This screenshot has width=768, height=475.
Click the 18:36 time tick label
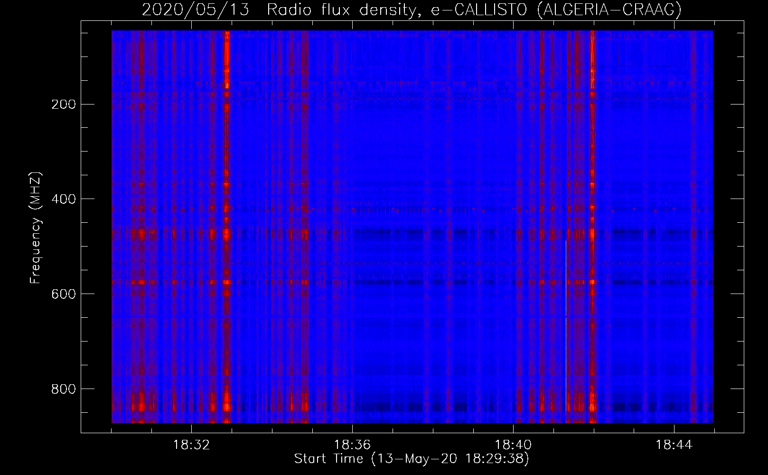point(352,445)
